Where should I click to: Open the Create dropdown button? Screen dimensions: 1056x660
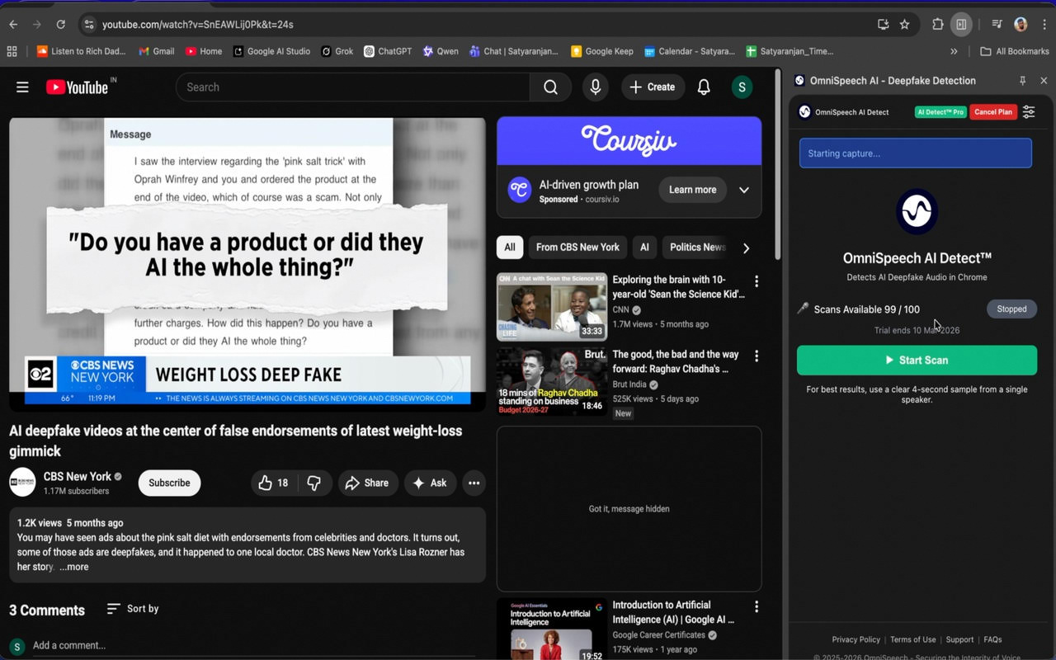[653, 87]
